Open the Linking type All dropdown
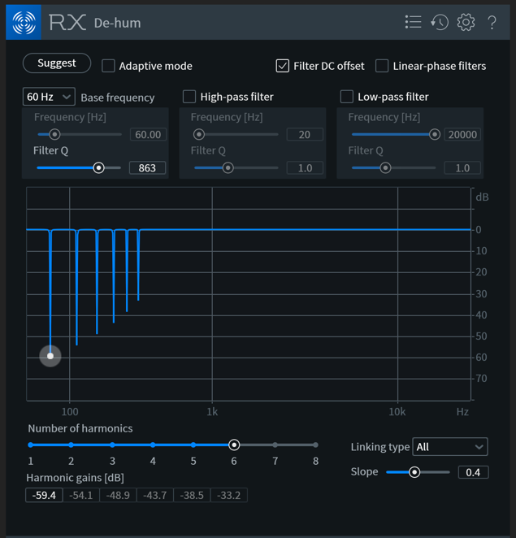 (450, 447)
